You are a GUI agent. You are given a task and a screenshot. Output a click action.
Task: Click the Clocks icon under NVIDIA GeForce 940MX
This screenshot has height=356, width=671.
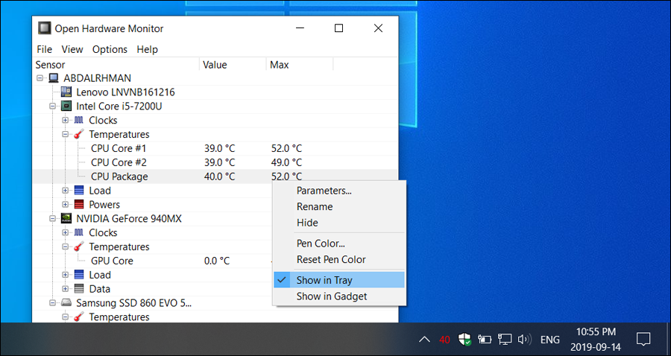click(x=79, y=232)
